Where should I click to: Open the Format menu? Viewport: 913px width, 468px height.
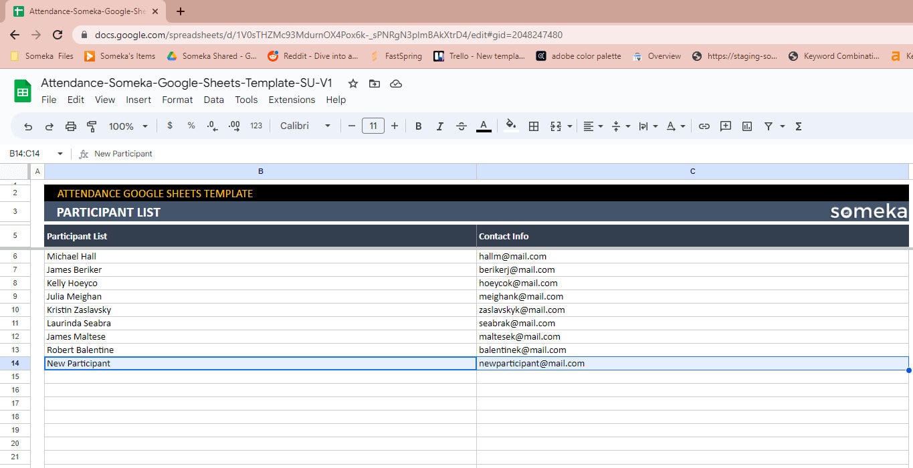177,100
